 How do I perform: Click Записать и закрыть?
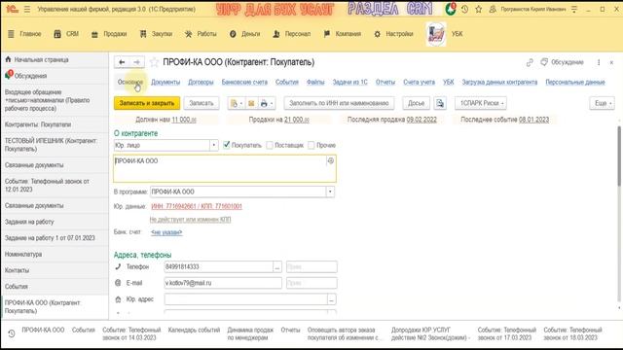tap(147, 103)
